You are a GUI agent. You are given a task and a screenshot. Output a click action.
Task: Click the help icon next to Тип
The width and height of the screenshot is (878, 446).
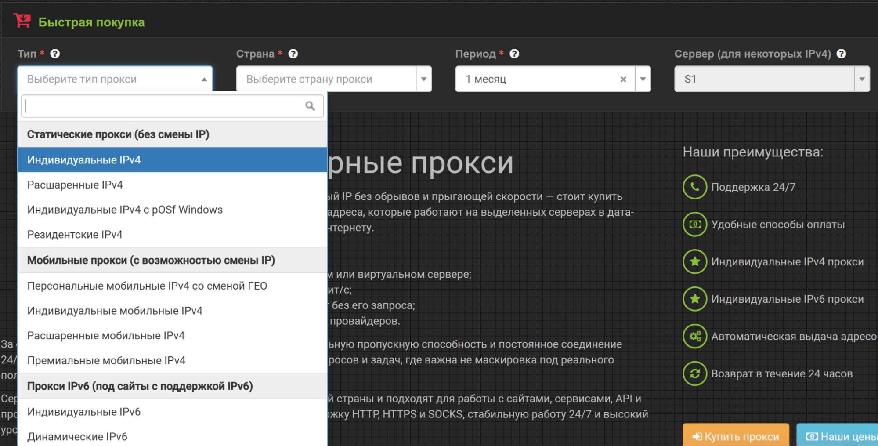[55, 54]
